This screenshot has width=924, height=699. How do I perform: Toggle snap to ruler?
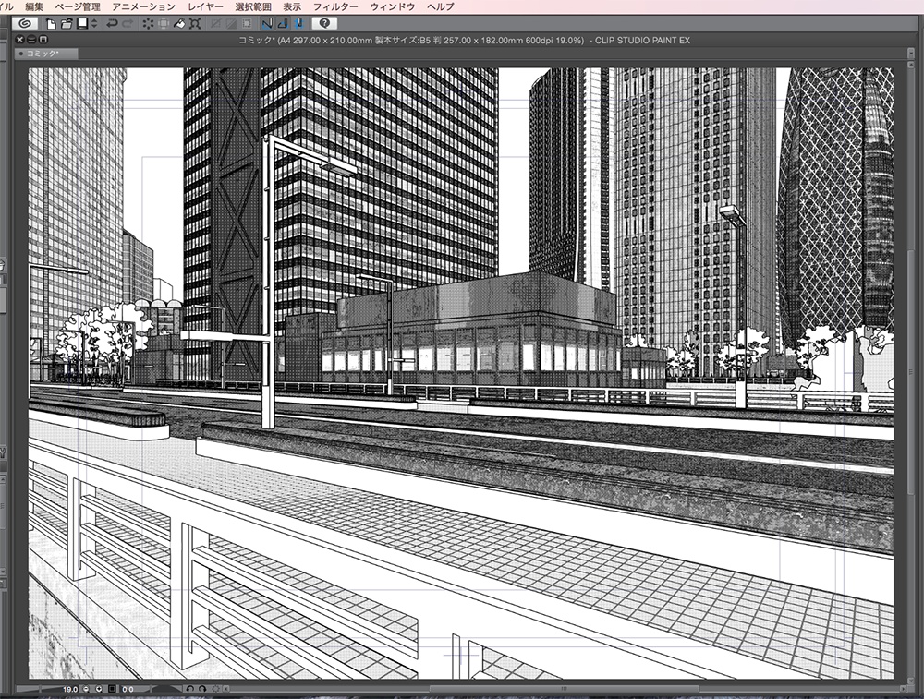pos(268,24)
